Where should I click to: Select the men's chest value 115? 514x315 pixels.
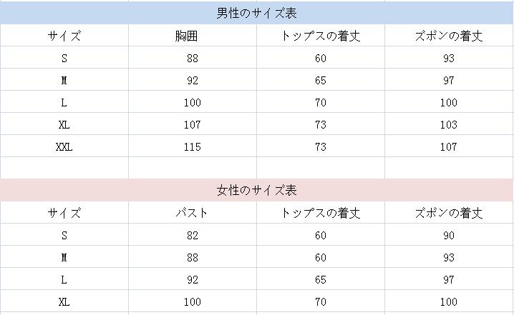click(x=193, y=146)
